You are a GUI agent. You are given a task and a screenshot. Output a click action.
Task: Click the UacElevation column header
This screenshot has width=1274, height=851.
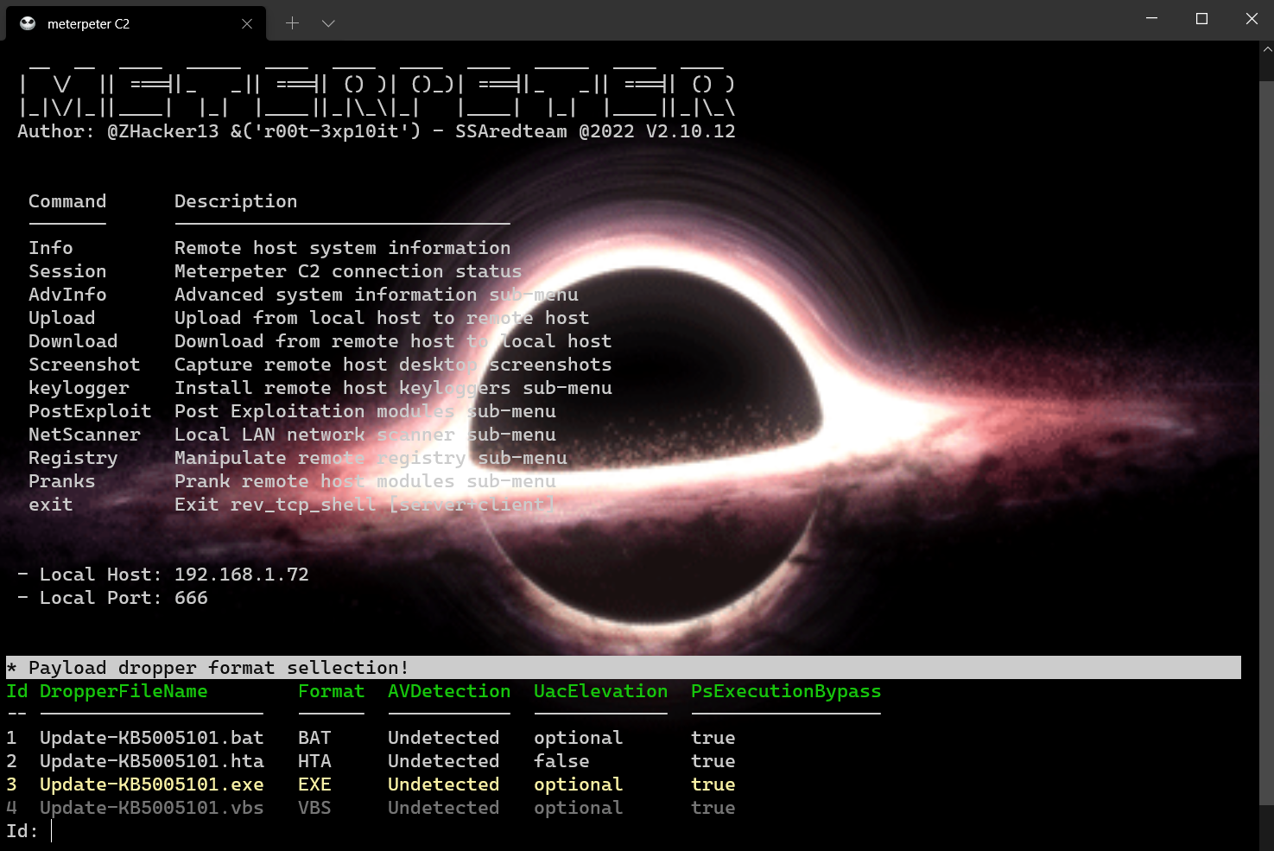point(601,691)
